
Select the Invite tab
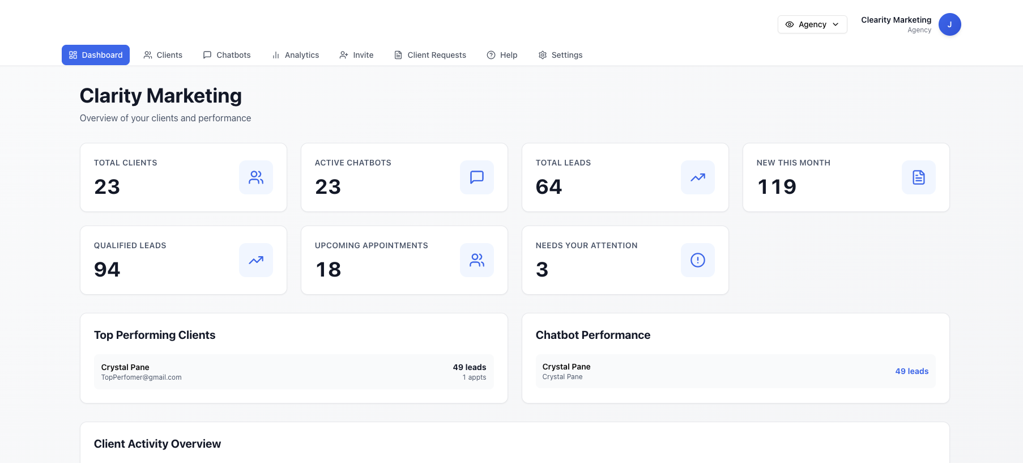[x=356, y=55]
